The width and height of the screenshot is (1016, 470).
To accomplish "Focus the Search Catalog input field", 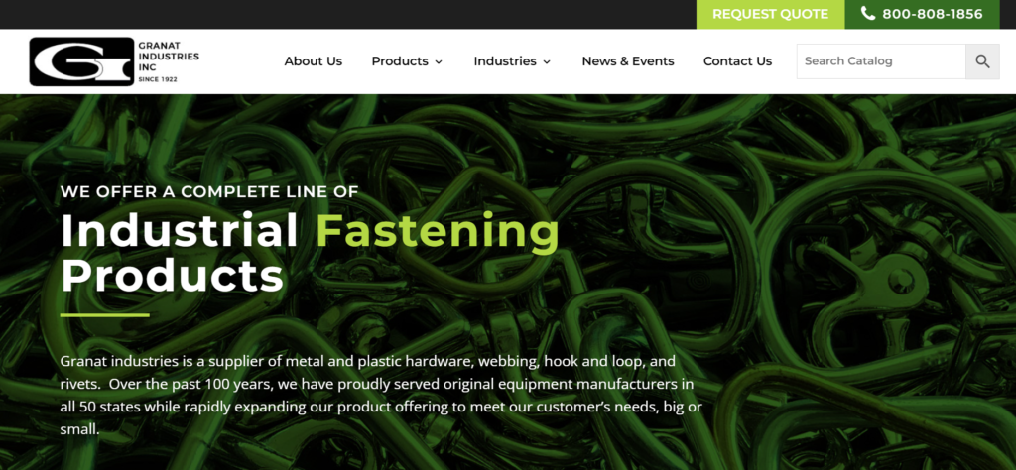I will [881, 61].
